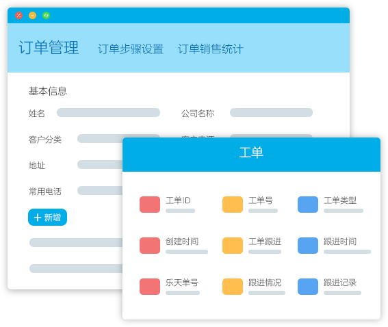The width and height of the screenshot is (388, 327).
Task: Select the orange icon next to 工单号
Action: [x=233, y=205]
